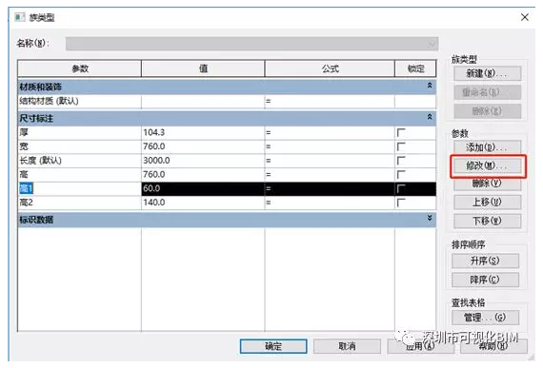Click the formula cell for 厚
The image size is (543, 368).
tap(330, 133)
